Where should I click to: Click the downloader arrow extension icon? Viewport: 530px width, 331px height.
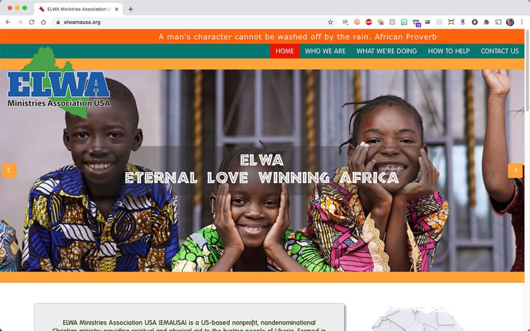(475, 22)
